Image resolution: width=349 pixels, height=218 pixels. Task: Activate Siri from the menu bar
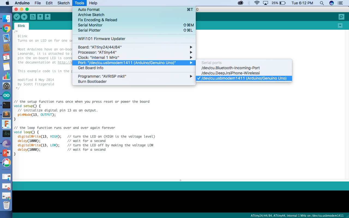(x=331, y=3)
